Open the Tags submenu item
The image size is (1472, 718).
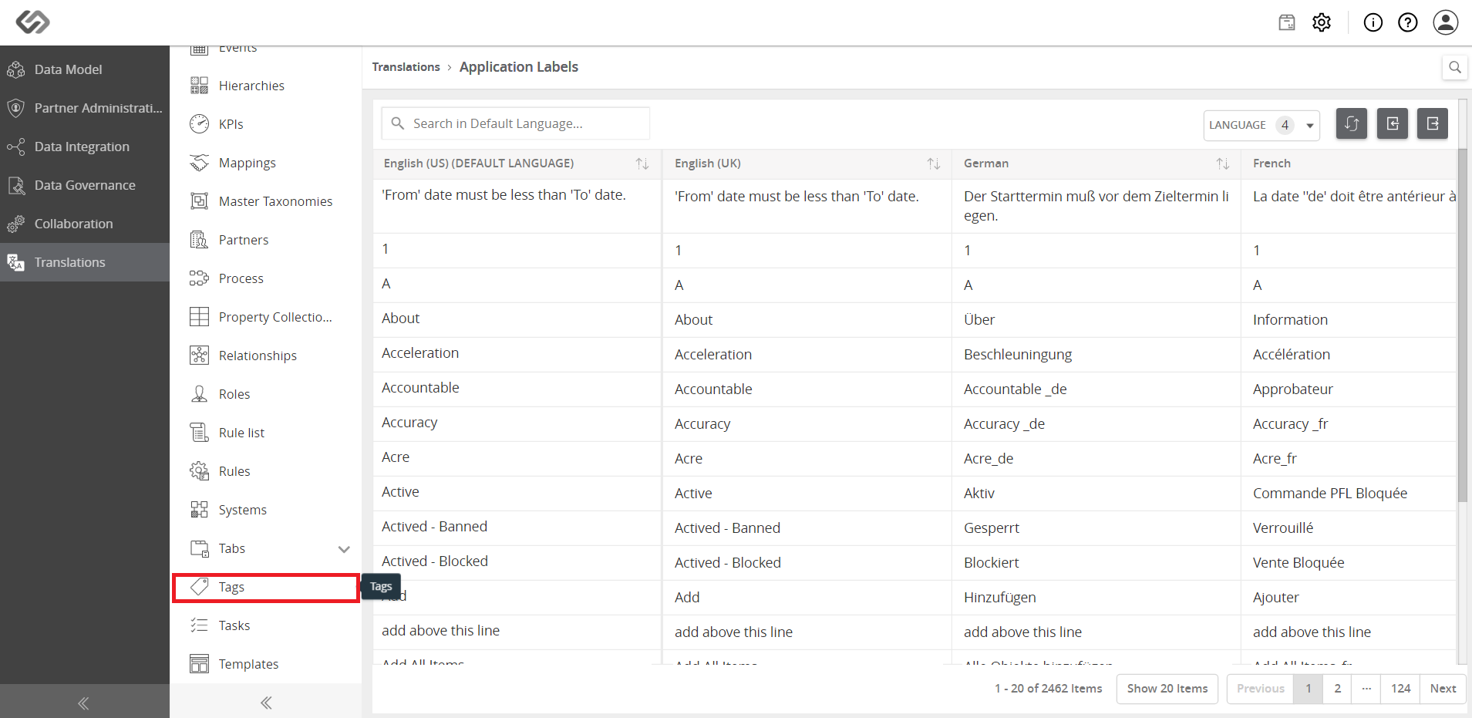(266, 588)
